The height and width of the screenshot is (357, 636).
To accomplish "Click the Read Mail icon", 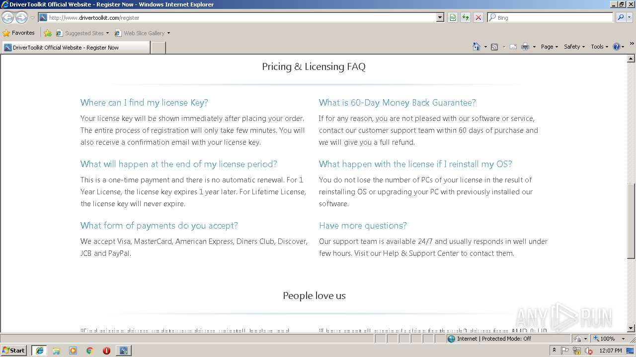I will pyautogui.click(x=513, y=47).
